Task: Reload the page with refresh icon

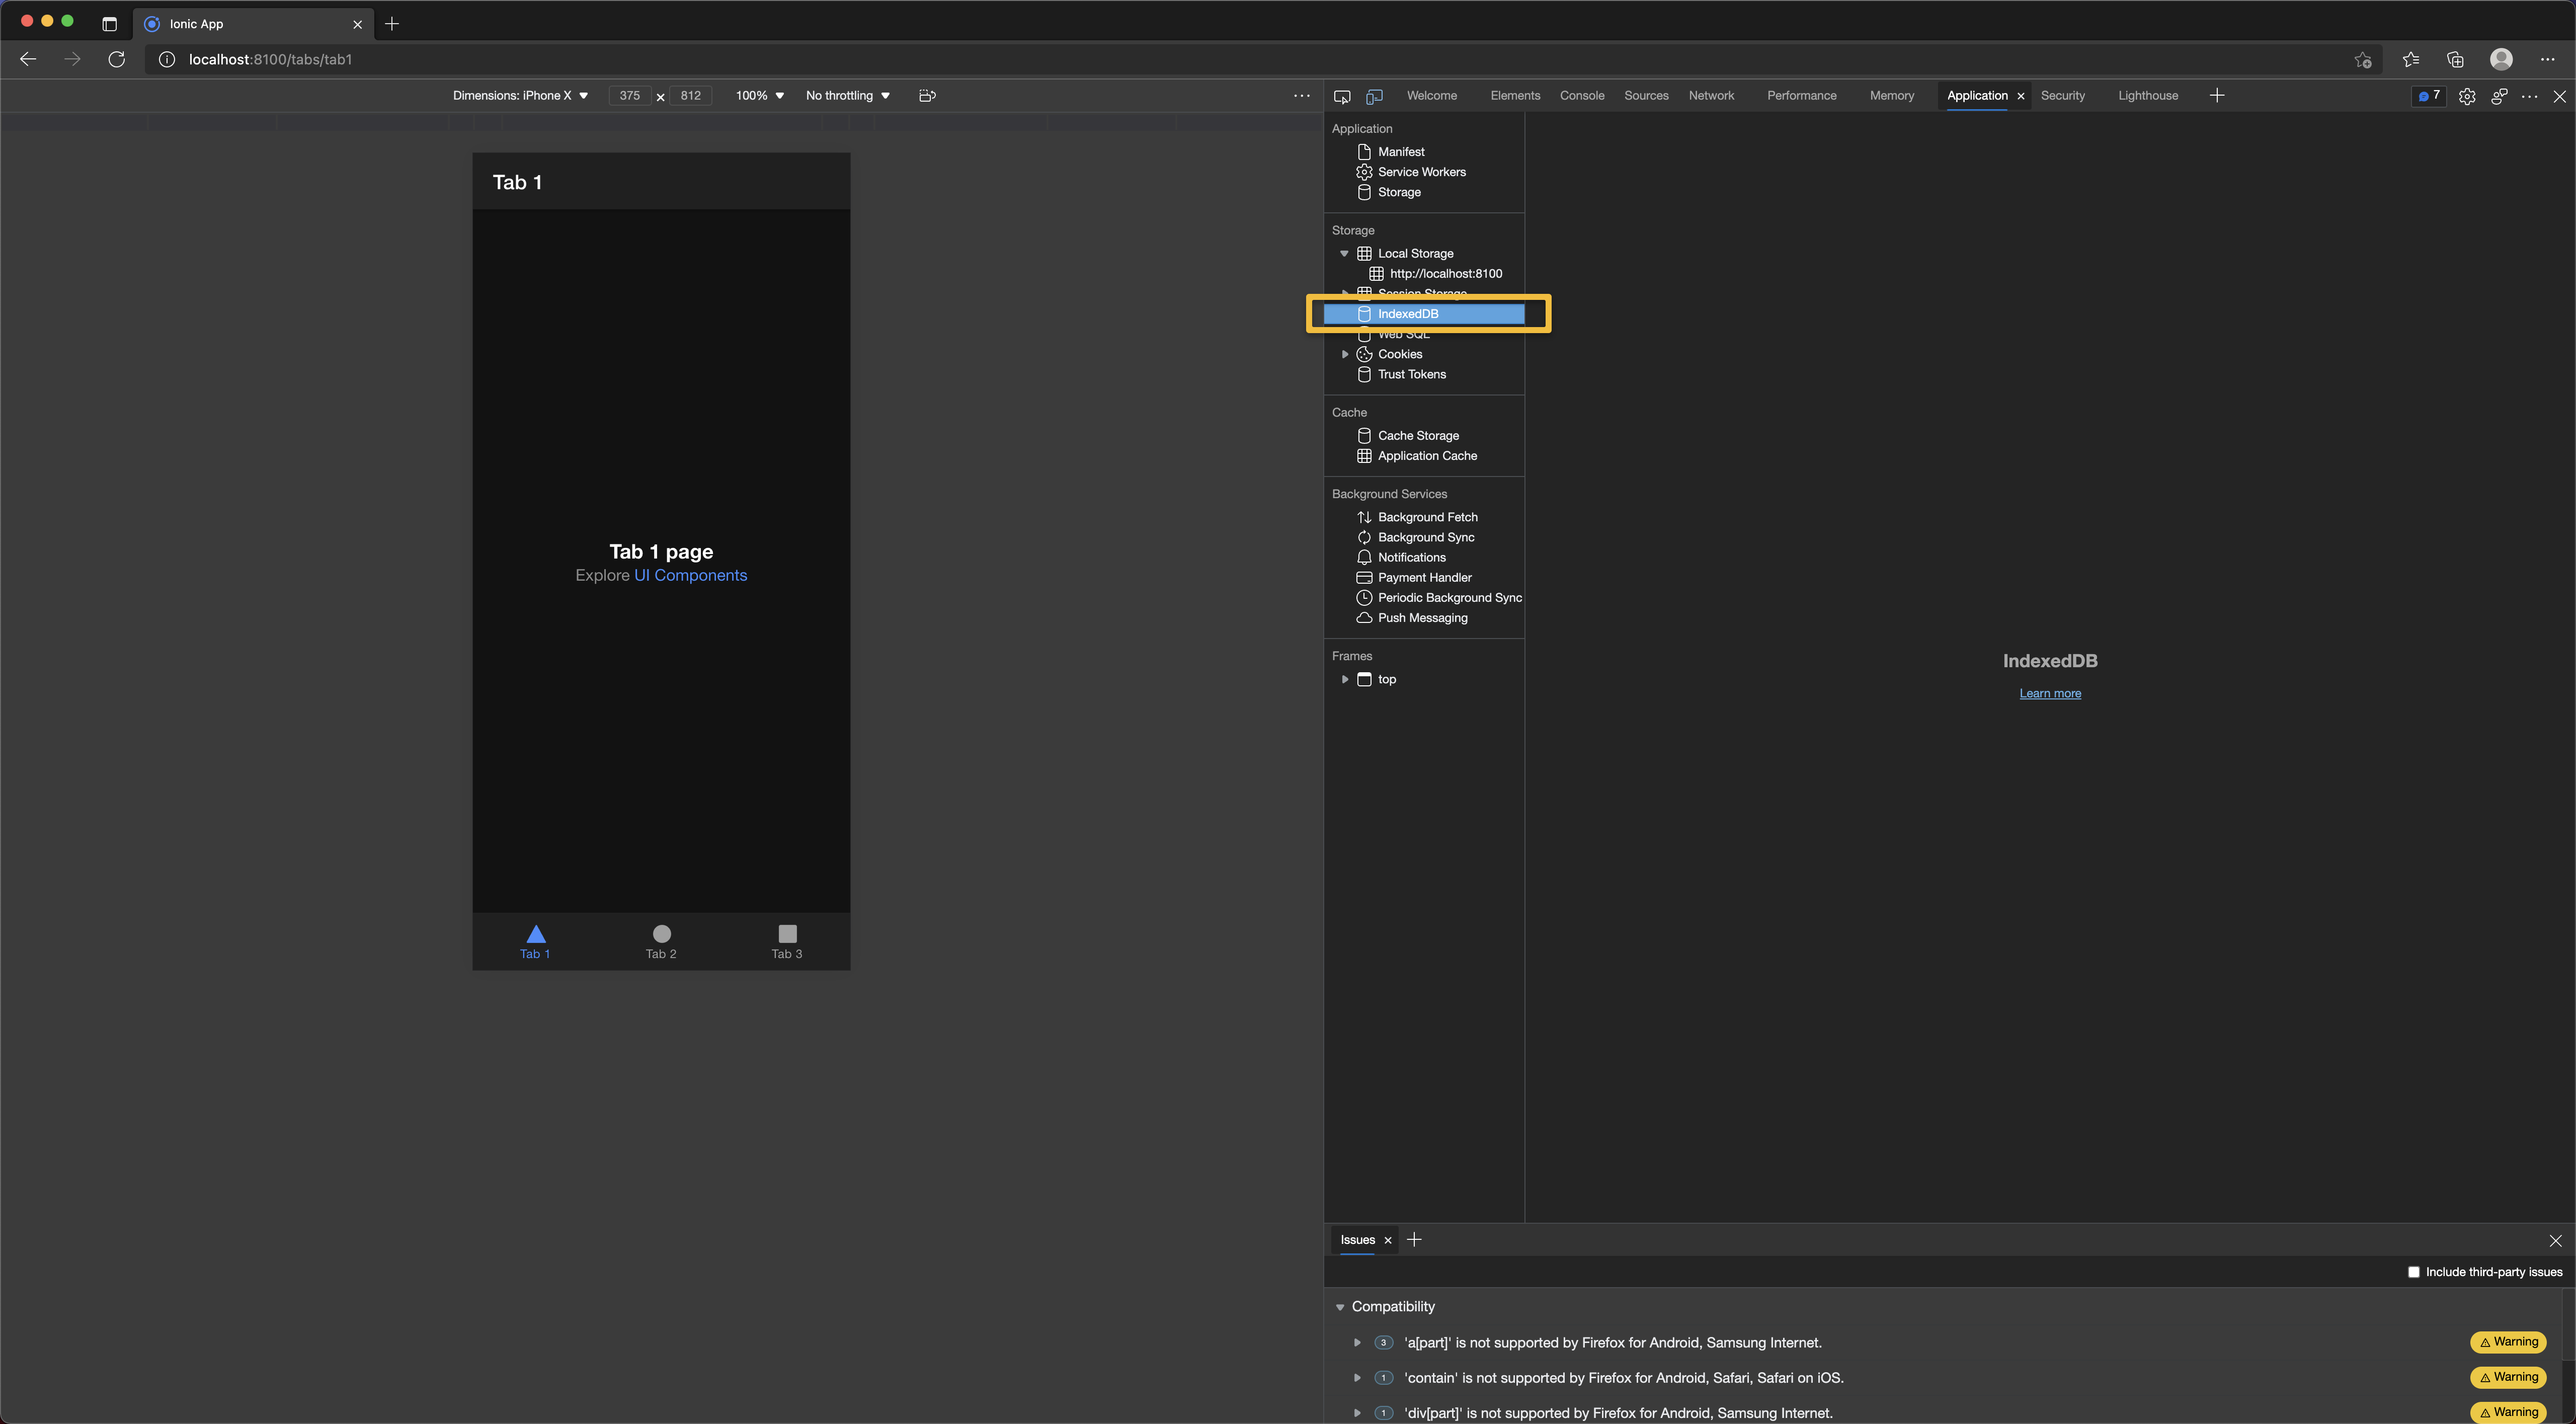Action: (x=117, y=59)
